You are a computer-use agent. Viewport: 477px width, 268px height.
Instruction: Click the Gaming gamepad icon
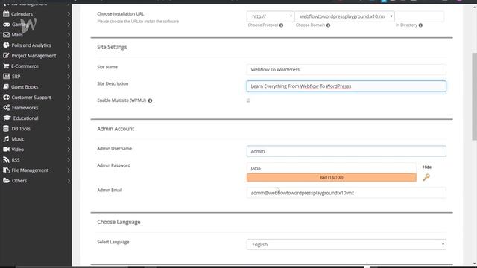(6, 25)
